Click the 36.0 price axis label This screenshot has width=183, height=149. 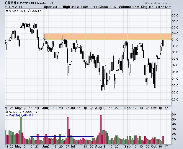(x=175, y=16)
